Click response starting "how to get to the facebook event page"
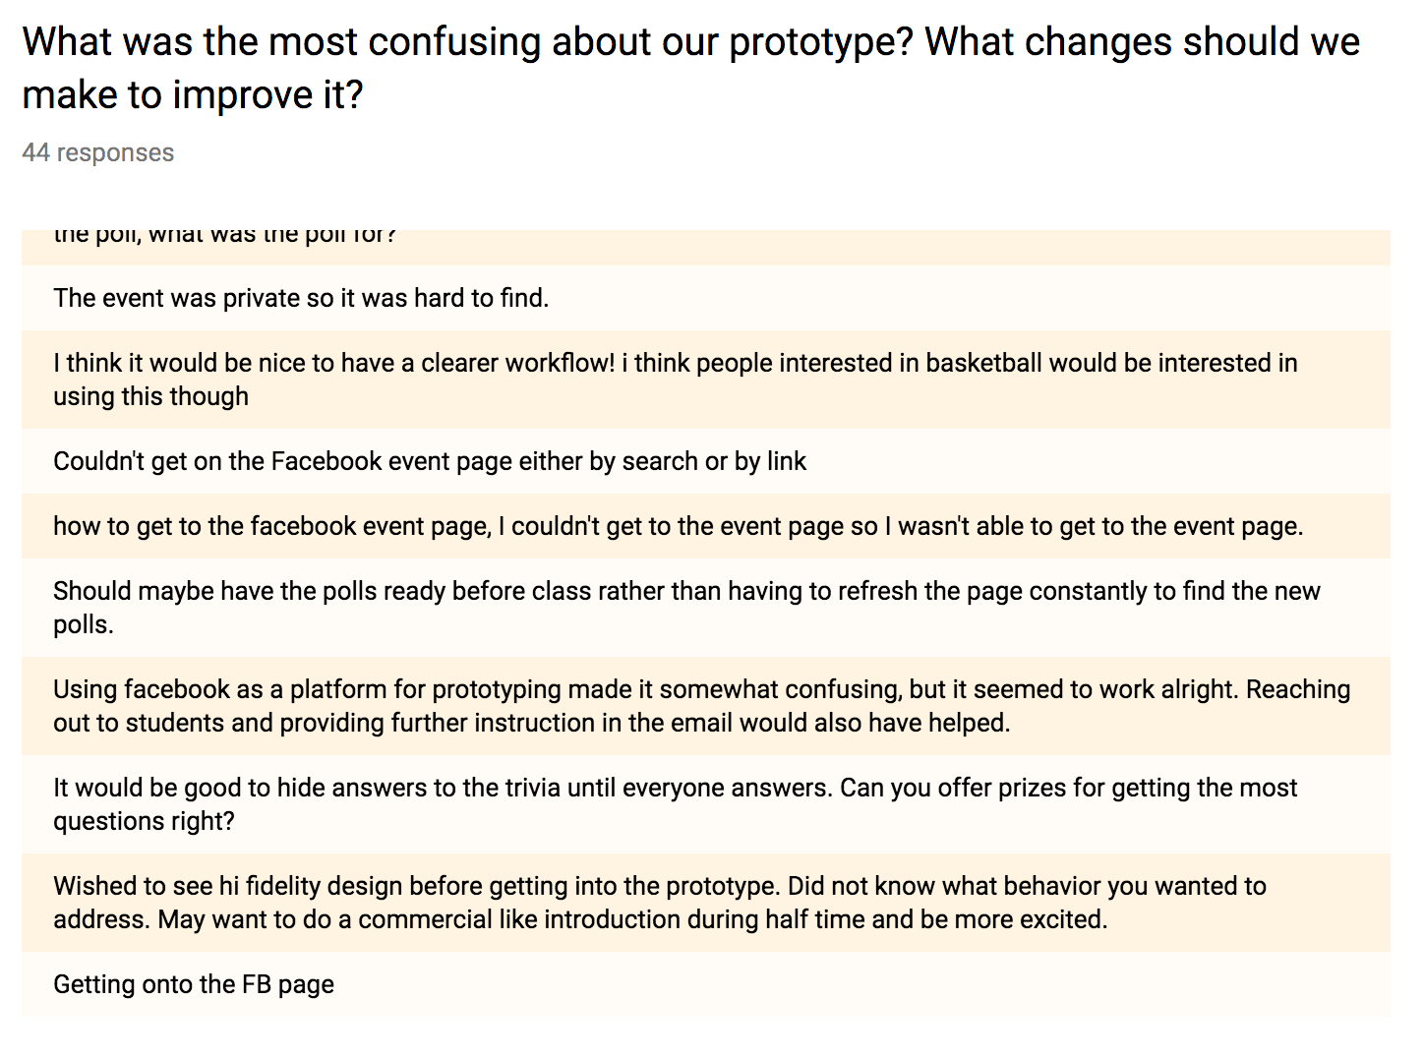Image resolution: width=1424 pixels, height=1058 pixels. [706, 526]
